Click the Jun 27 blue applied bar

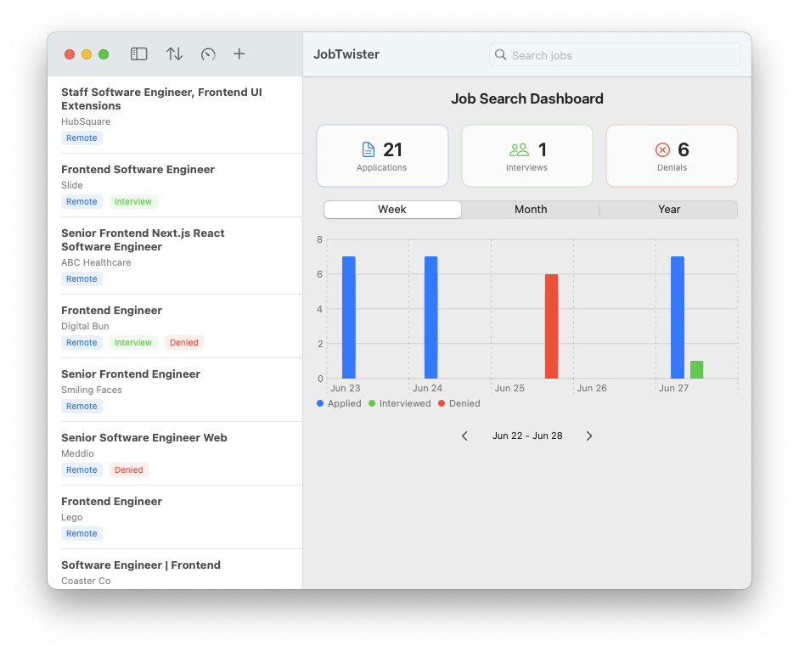[678, 318]
